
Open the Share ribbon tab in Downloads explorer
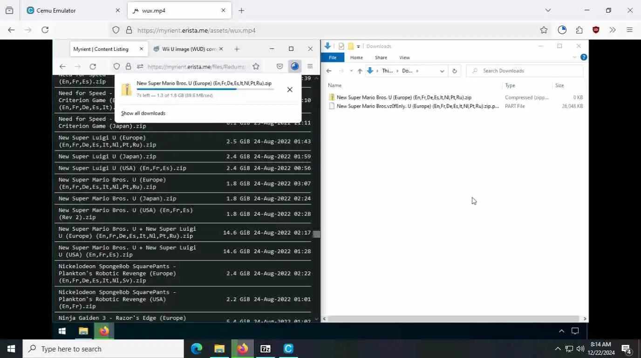(381, 57)
